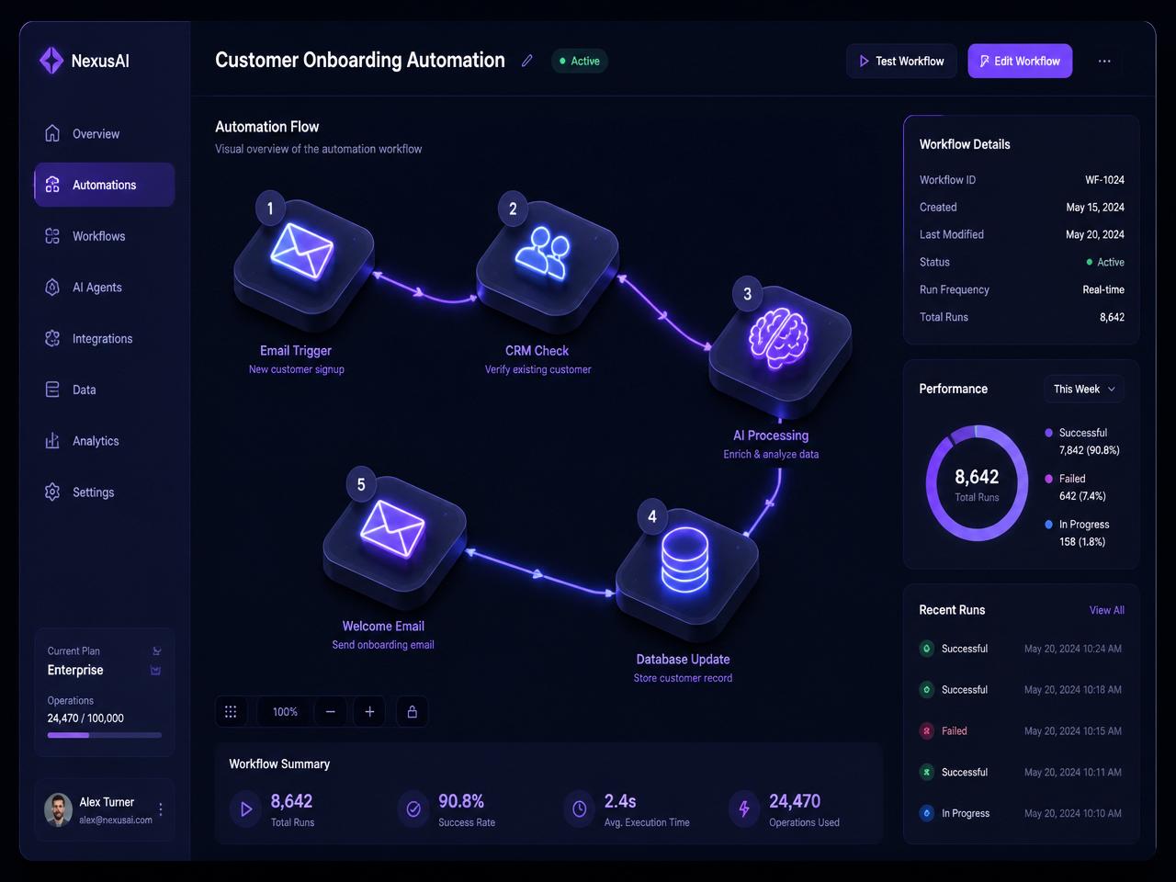The height and width of the screenshot is (882, 1176).
Task: Open the Data section
Action: pyautogui.click(x=104, y=390)
